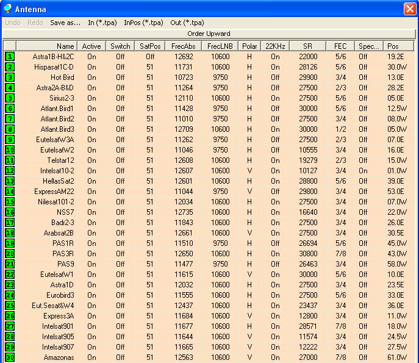Select green row marker 2 for Hispasat1C-D

pyautogui.click(x=10, y=67)
